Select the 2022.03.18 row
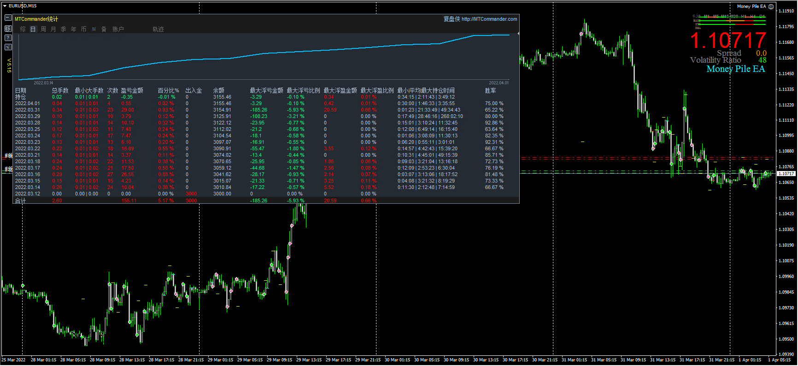Image resolution: width=798 pixels, height=366 pixels. [x=266, y=161]
